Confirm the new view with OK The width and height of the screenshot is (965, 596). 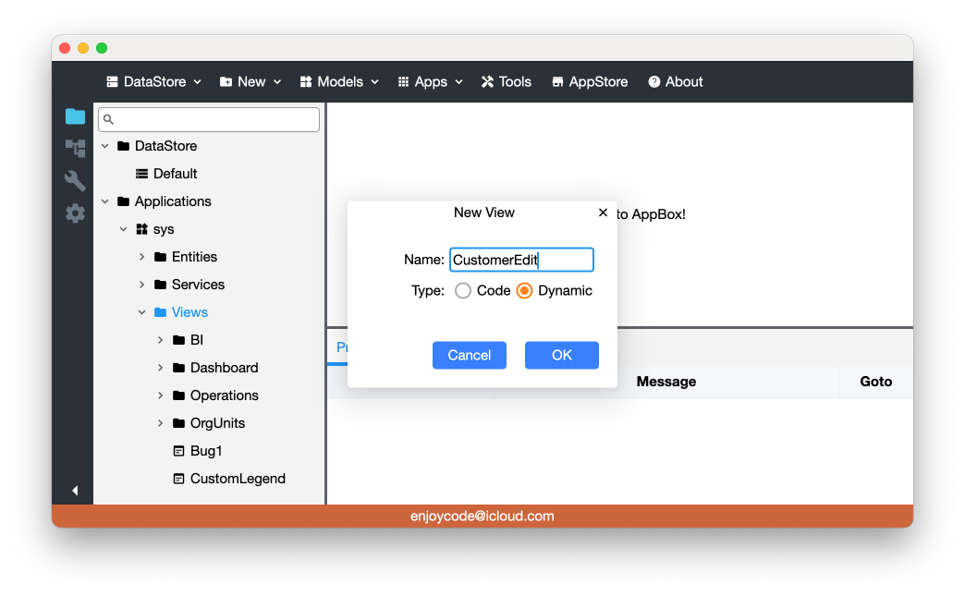coord(562,355)
